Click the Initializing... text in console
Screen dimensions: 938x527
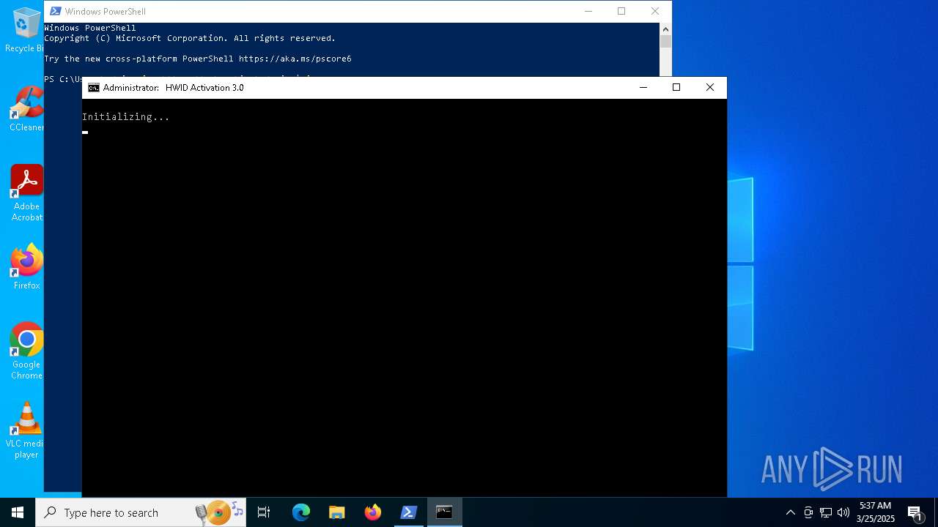[x=125, y=117]
